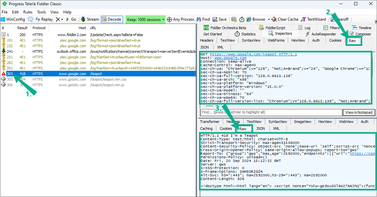Image resolution: width=377 pixels, height=197 pixels.
Task: Open the Timeline tab
Action: (362, 28)
